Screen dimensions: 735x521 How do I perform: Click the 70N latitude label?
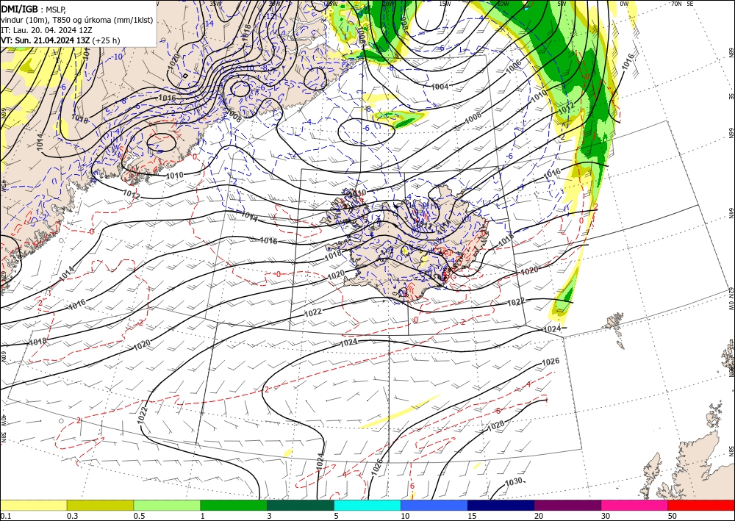tap(676, 4)
